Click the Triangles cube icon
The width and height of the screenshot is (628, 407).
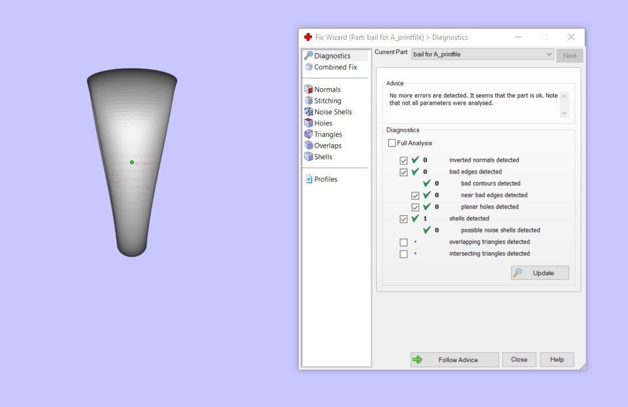coord(308,134)
